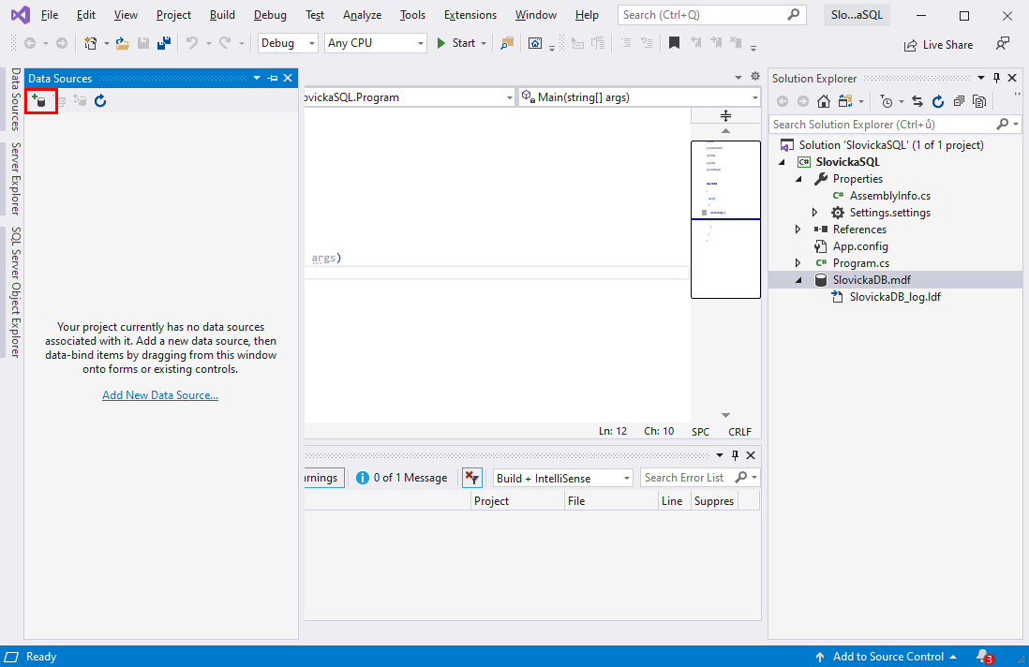Click Sync with Active Document icon
The height and width of the screenshot is (667, 1029).
917,101
